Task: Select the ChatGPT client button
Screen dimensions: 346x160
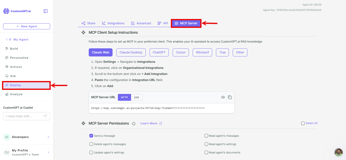Action: click(159, 52)
